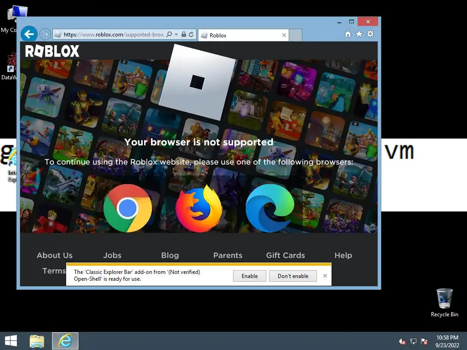The image size is (467, 350).
Task: Click the taskbar clock showing 10:58 PM
Action: click(x=447, y=341)
